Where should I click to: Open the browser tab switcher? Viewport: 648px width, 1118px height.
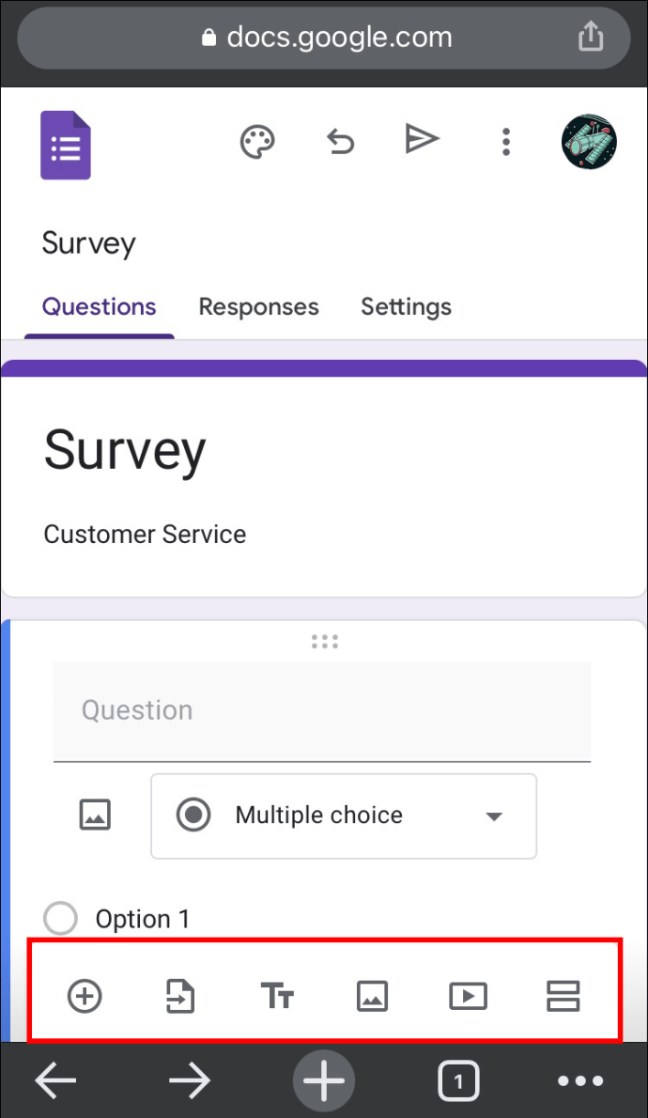(x=458, y=1080)
